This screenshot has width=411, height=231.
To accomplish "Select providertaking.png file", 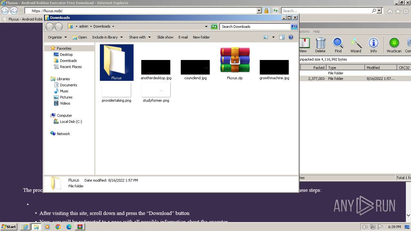I will 116,92.
